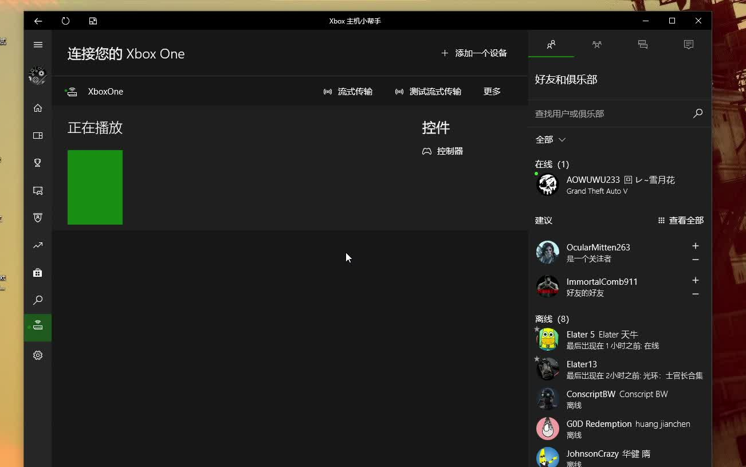The width and height of the screenshot is (746, 467).
Task: Click the 在线 (1) section header
Action: tap(552, 164)
